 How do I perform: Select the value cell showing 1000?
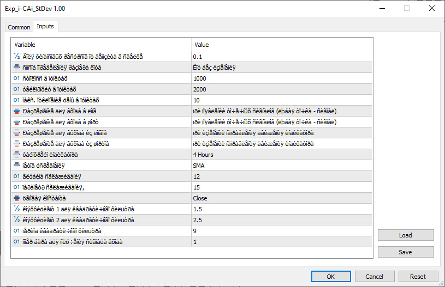click(282, 78)
